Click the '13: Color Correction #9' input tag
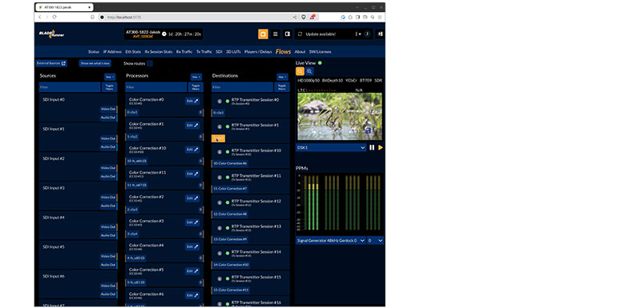The image size is (641, 308). point(230,239)
